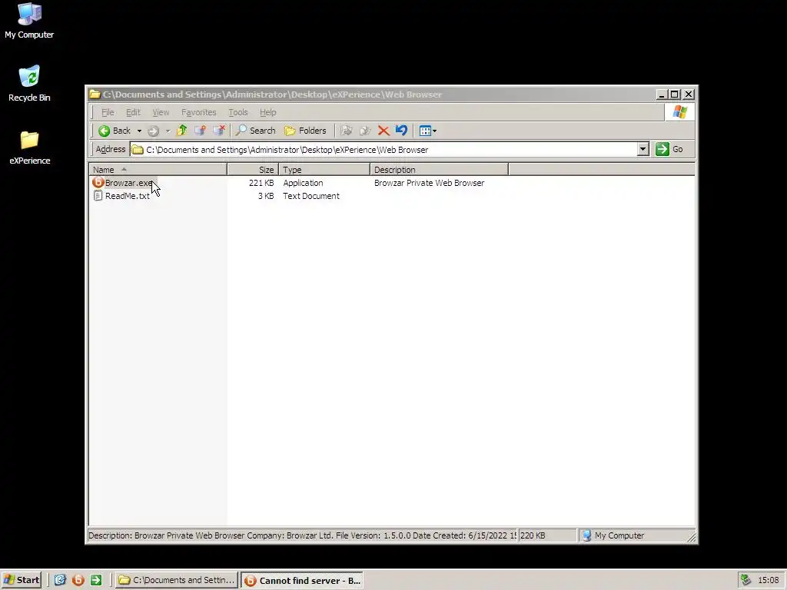This screenshot has width=787, height=590.
Task: Launch Browzar from quick launch icon
Action: coord(78,580)
